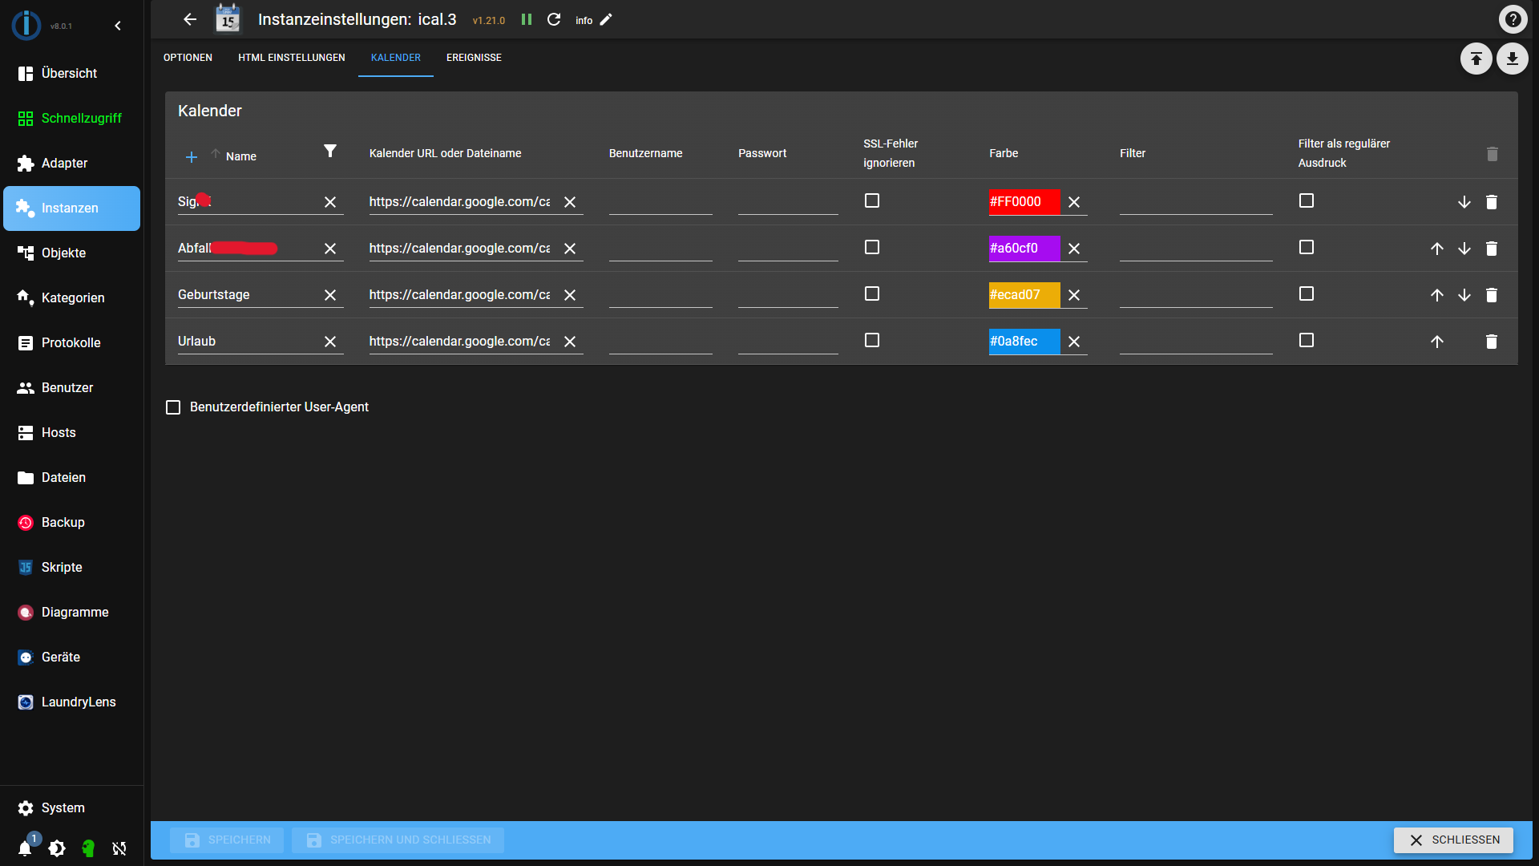Viewport: 1539px width, 866px height.
Task: Enable Benutzerdefinierter User-Agent checkbox
Action: click(x=173, y=407)
